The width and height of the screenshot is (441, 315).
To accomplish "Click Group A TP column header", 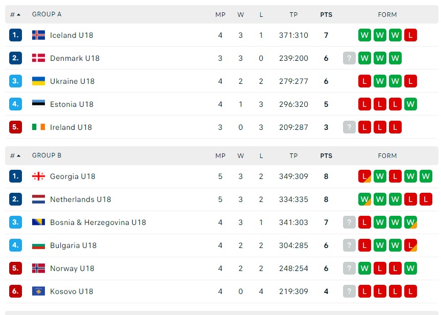I will 293,14.
